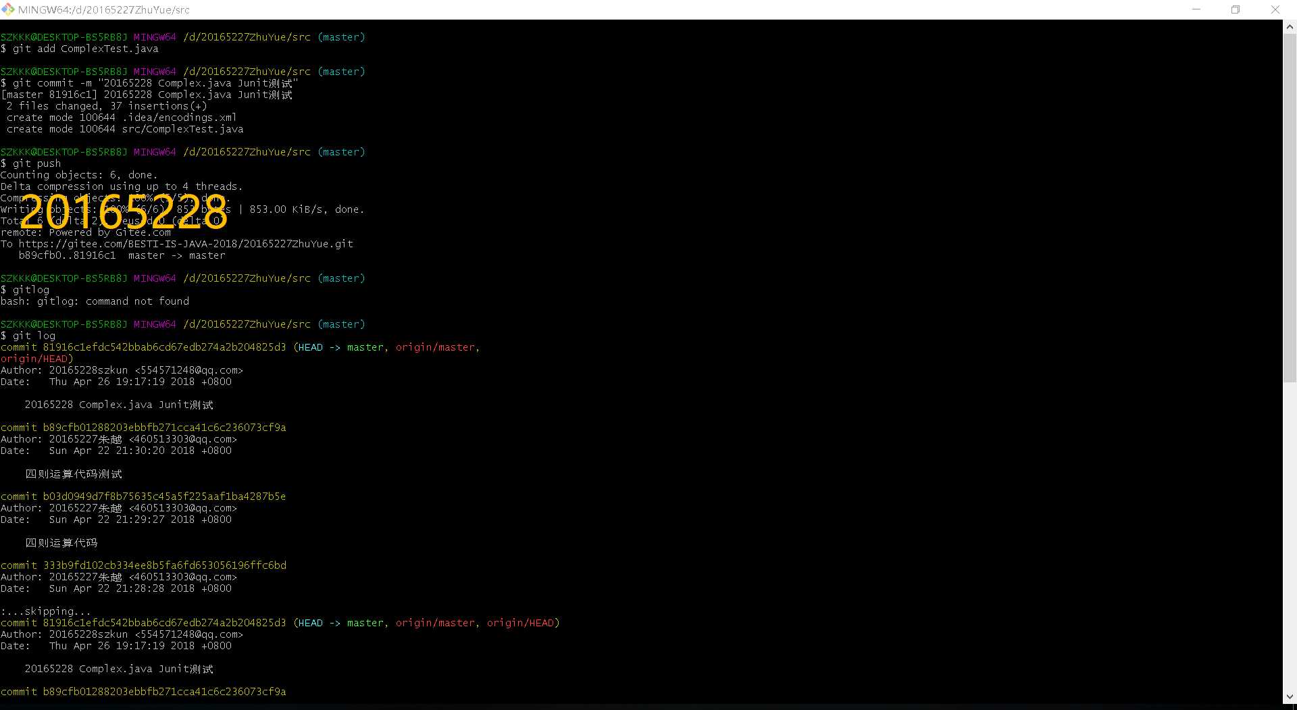
Task: Click 'create mode 100644 .idea/encodings.xml' line
Action: pyautogui.click(x=122, y=118)
